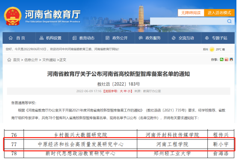The width and height of the screenshot is (239, 162).
Task: Click the search magnifier icon
Action: pos(229,21)
